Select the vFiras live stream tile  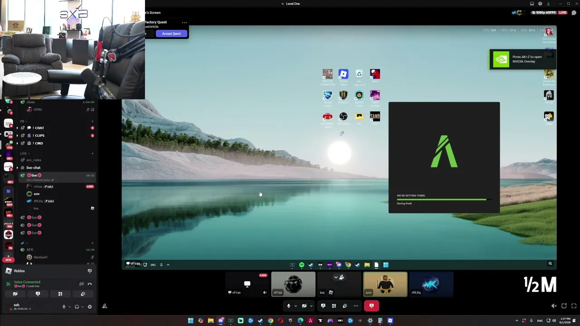[x=247, y=284]
